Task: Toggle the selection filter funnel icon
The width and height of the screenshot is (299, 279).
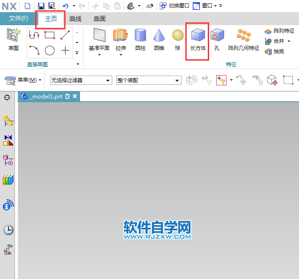Action: [x=221, y=80]
